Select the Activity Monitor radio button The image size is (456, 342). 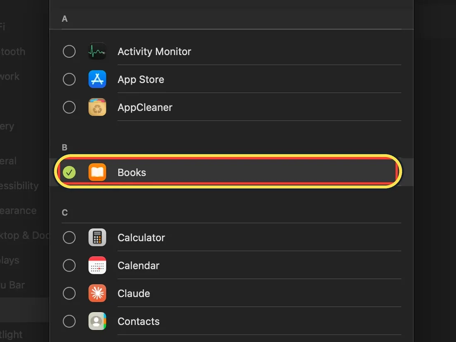pos(69,51)
